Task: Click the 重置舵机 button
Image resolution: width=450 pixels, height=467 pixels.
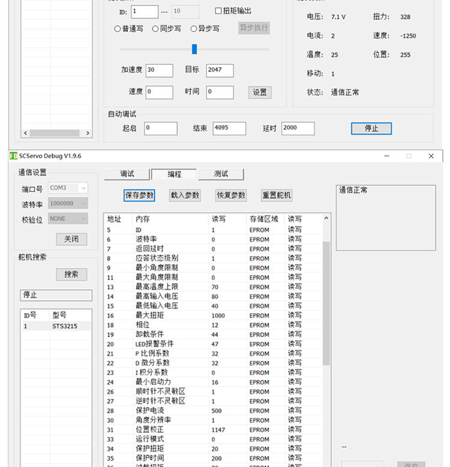Action: click(277, 195)
